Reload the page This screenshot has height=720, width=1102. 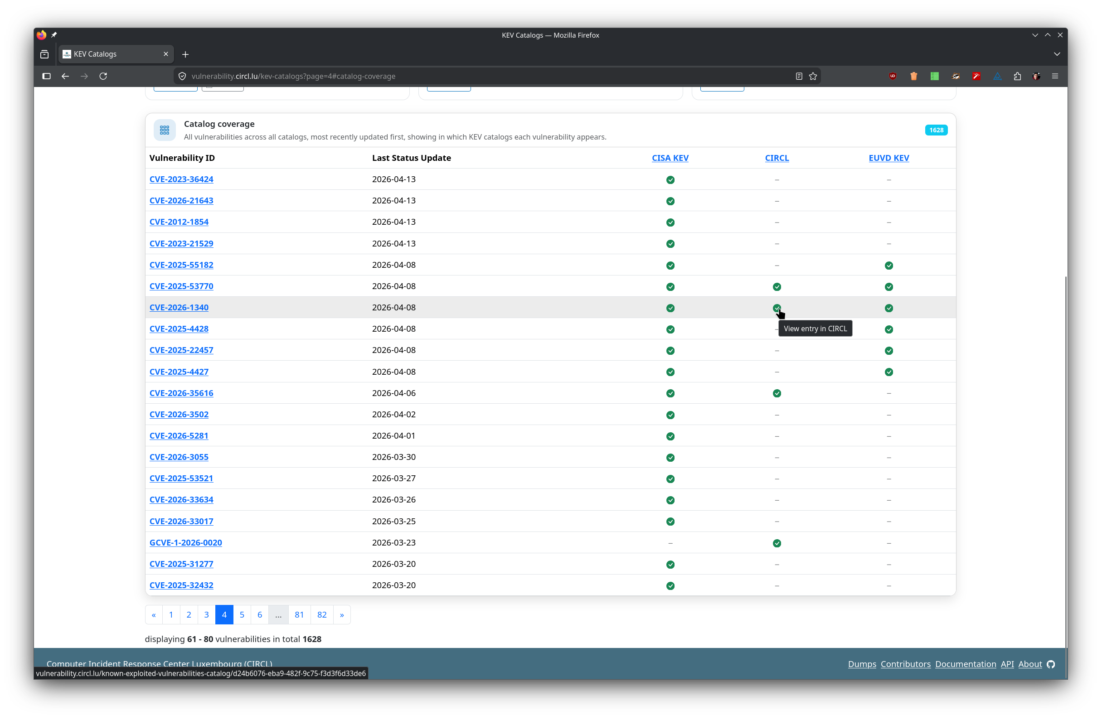click(x=103, y=76)
